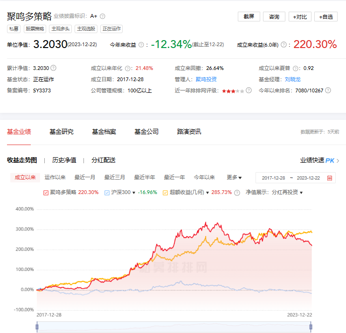Click help icon next to 累计净值 3.2030
The height and width of the screenshot is (333, 346).
tap(54, 68)
